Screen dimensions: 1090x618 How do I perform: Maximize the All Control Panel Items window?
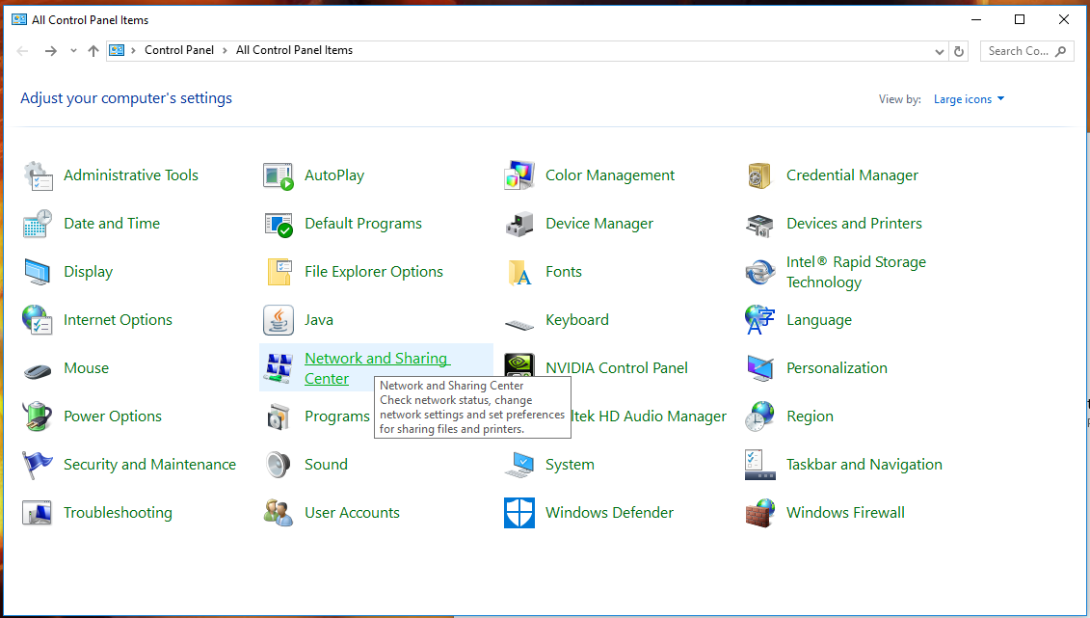[1020, 19]
